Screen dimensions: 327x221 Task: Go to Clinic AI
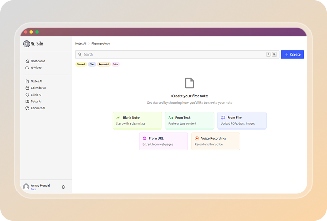36,95
